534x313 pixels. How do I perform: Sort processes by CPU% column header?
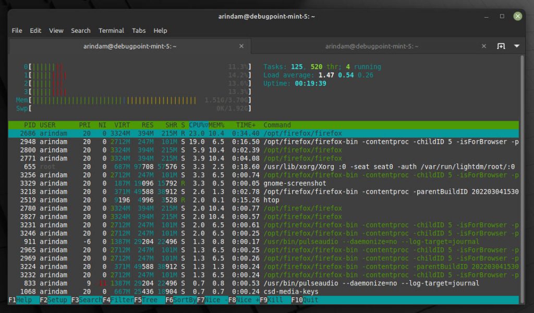click(x=198, y=125)
